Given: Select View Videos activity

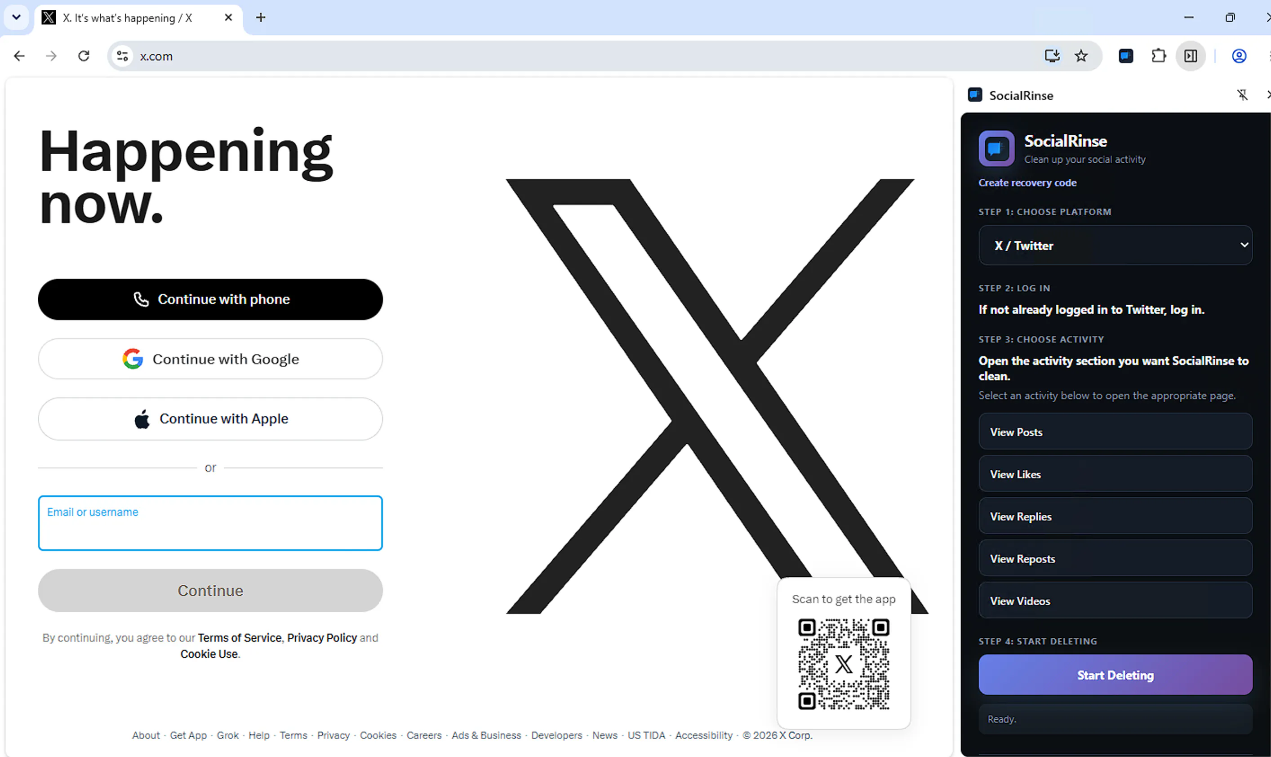Looking at the screenshot, I should click(x=1115, y=601).
